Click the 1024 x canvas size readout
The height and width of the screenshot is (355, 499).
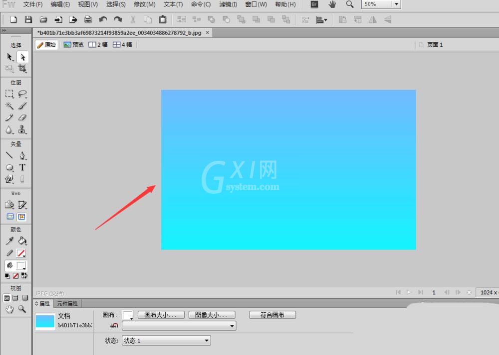click(488, 292)
